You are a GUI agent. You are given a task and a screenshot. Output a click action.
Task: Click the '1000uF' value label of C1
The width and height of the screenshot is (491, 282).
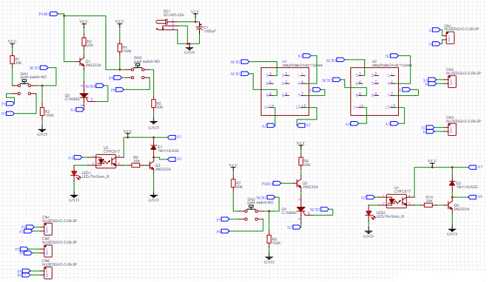tap(210, 31)
